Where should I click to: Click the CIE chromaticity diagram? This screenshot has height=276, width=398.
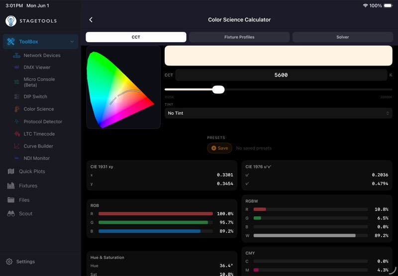[123, 87]
